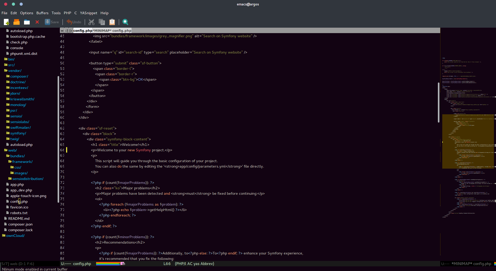
Task: Click the Search magnifier icon
Action: click(x=125, y=22)
